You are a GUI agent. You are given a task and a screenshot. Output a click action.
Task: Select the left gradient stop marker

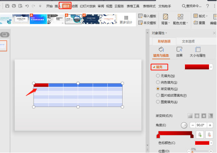158,136
